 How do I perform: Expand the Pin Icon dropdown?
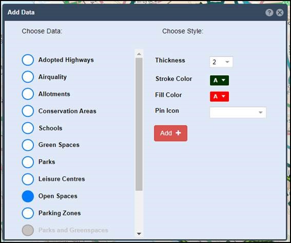click(x=238, y=112)
